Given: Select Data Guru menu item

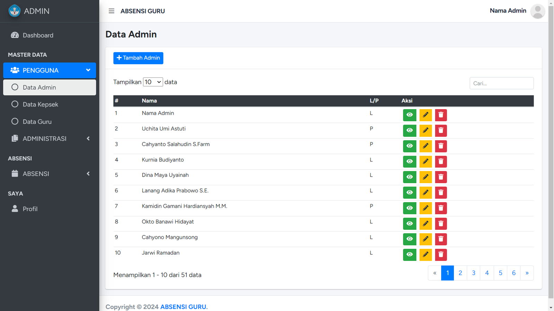Looking at the screenshot, I should click(37, 122).
